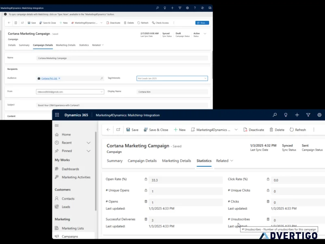Click the lock icon beside Unique Clicks
This screenshot has height=244, width=325.
[x=268, y=190]
